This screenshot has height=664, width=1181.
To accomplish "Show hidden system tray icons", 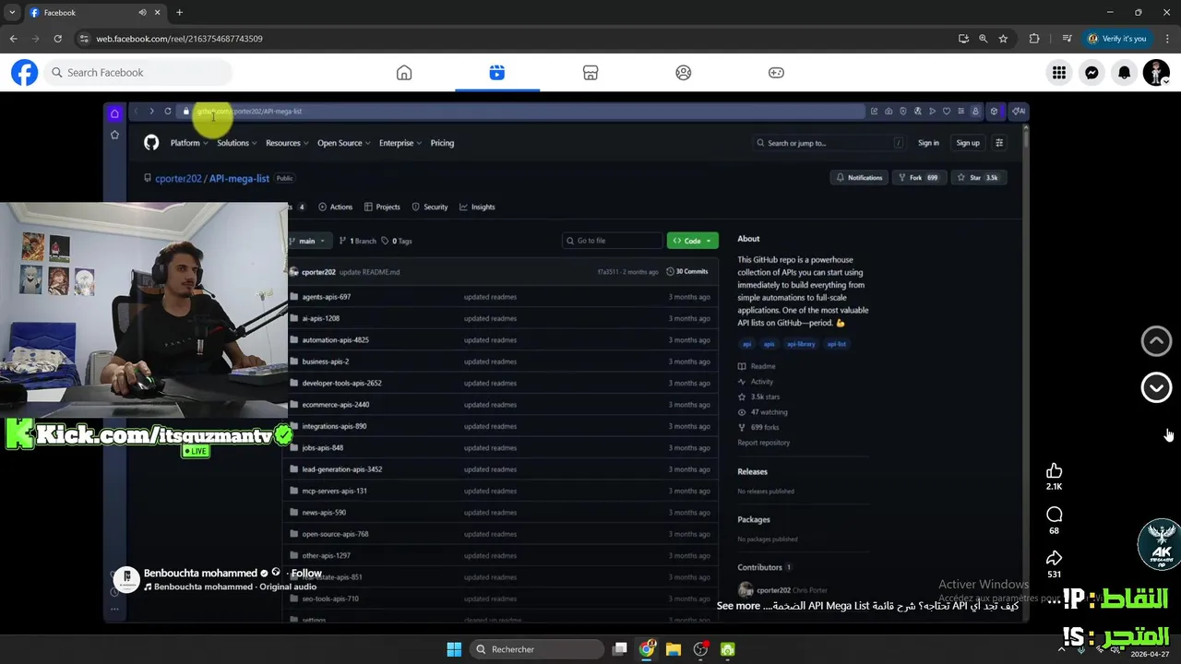I will tap(1061, 649).
